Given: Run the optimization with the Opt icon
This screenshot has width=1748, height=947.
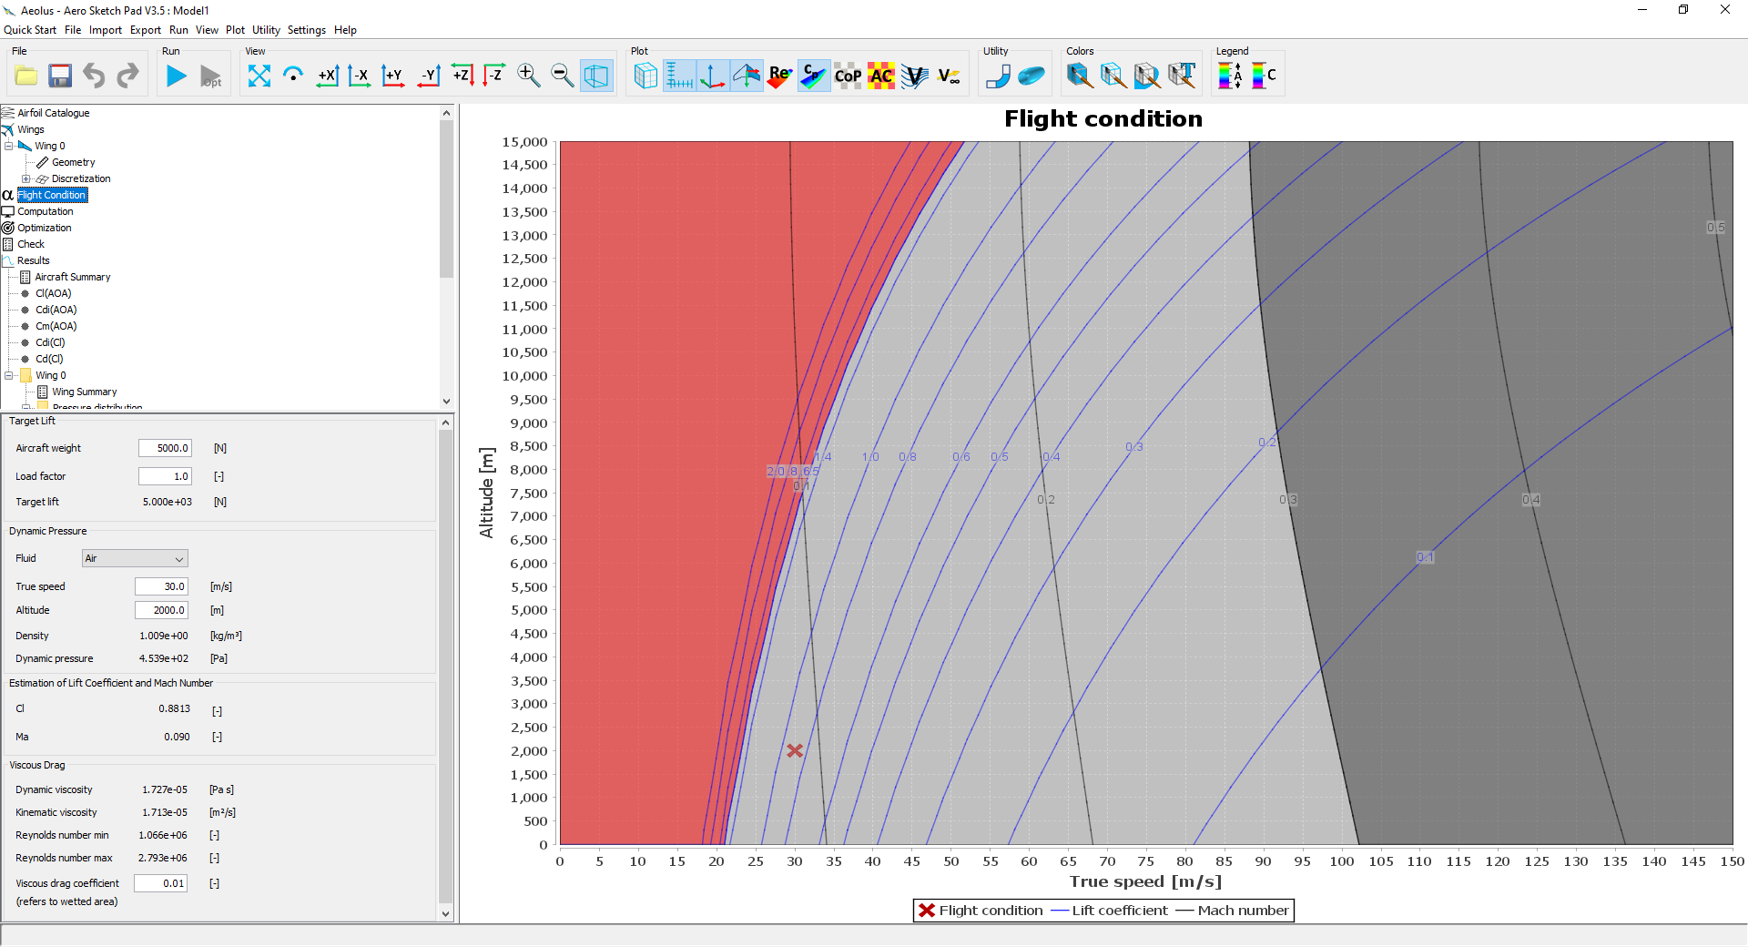Looking at the screenshot, I should pyautogui.click(x=210, y=76).
